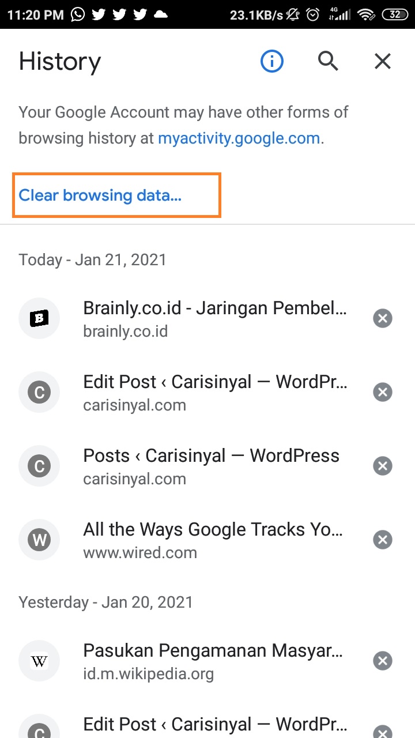Screen dimensions: 415x738
Task: Open myactivity.google.com link
Action: coord(239,138)
